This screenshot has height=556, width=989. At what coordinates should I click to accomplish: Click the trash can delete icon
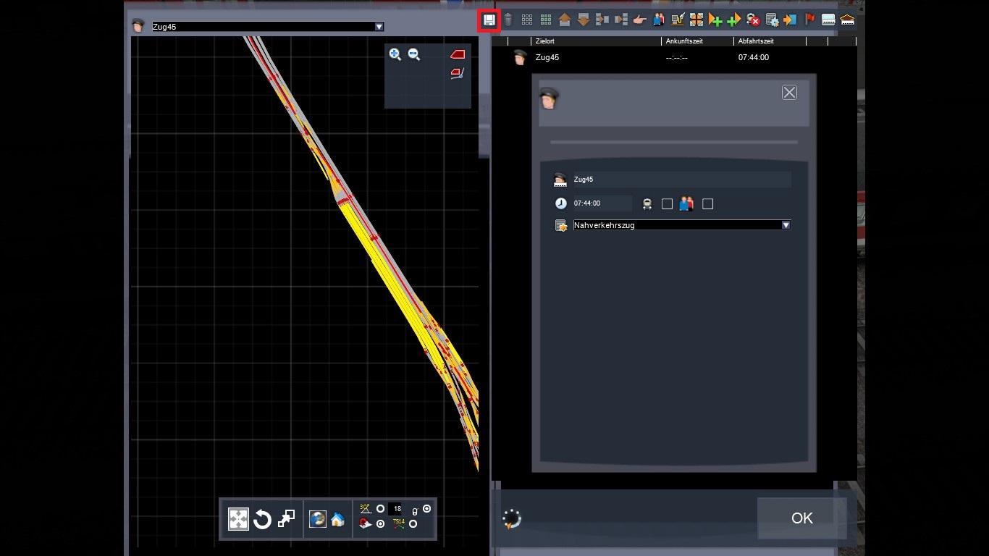click(508, 20)
